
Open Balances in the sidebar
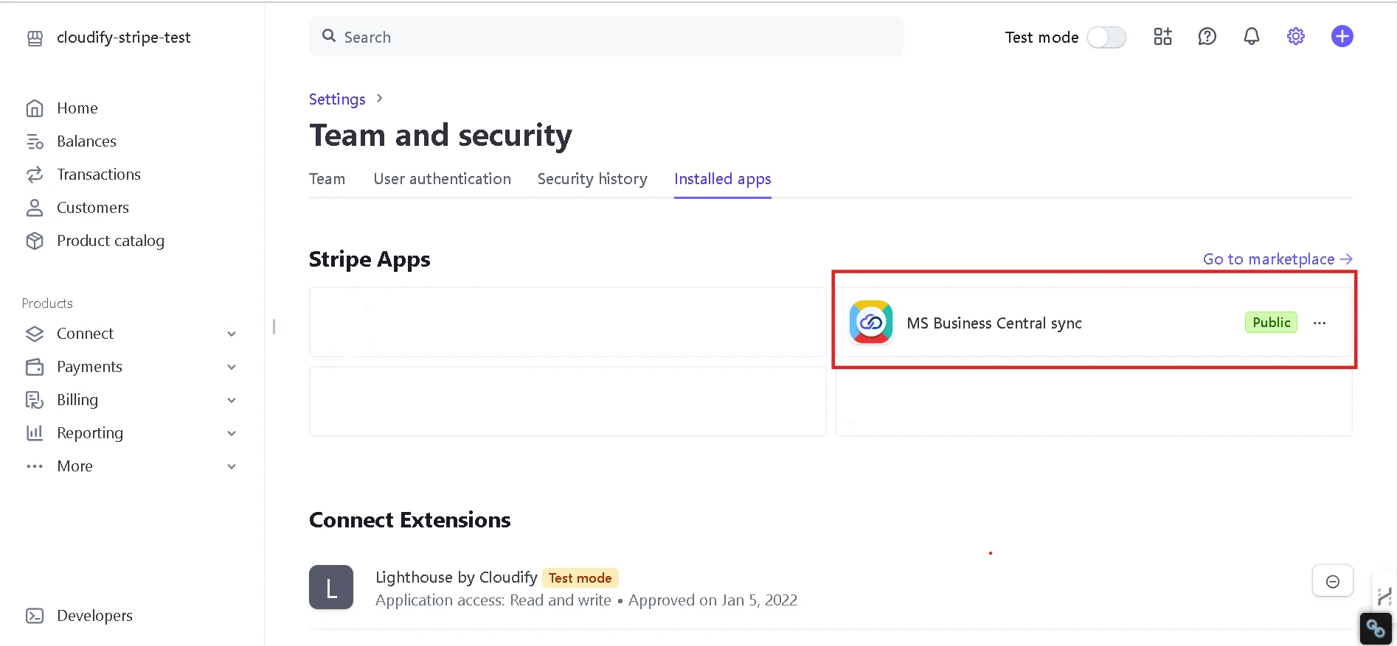click(x=86, y=141)
